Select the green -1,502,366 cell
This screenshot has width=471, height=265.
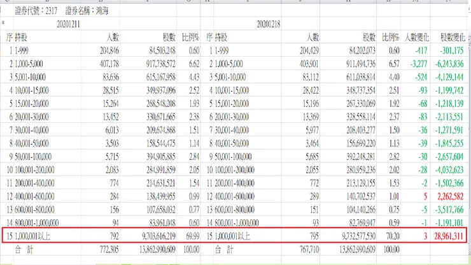(449, 183)
